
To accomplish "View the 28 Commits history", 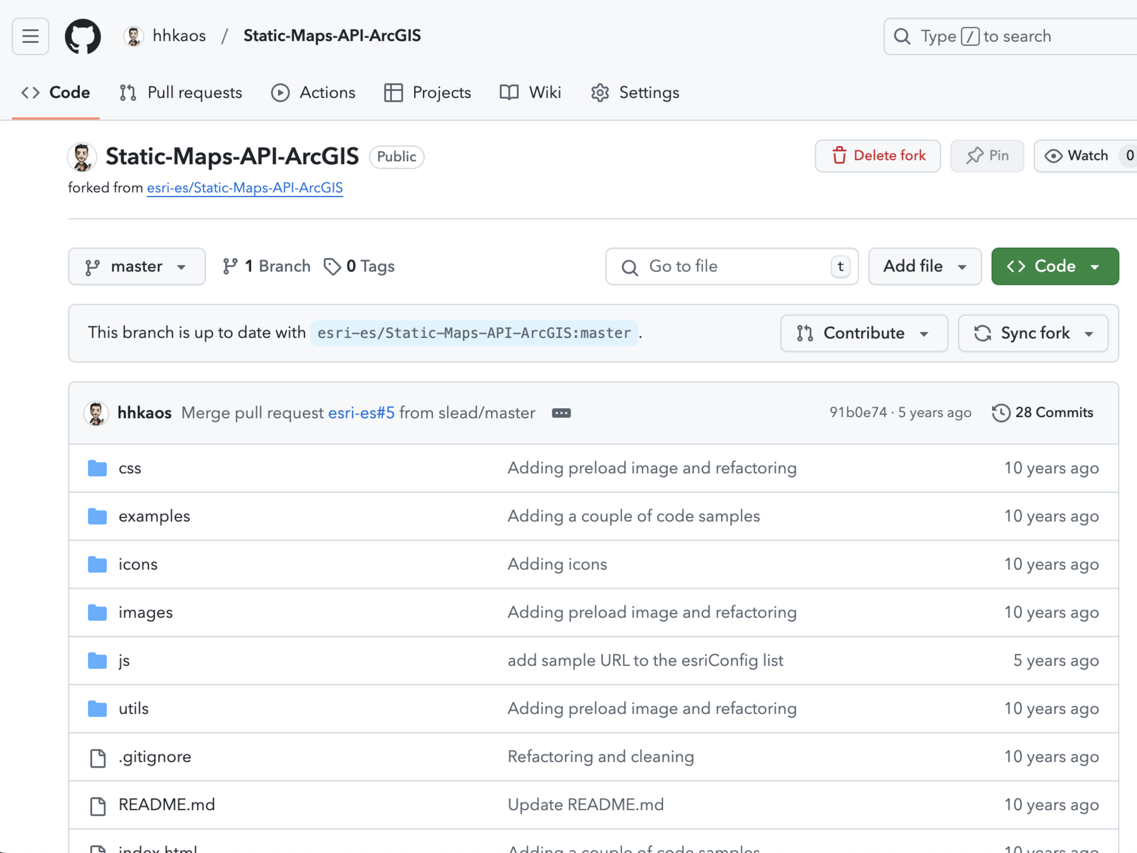I will click(x=1043, y=413).
